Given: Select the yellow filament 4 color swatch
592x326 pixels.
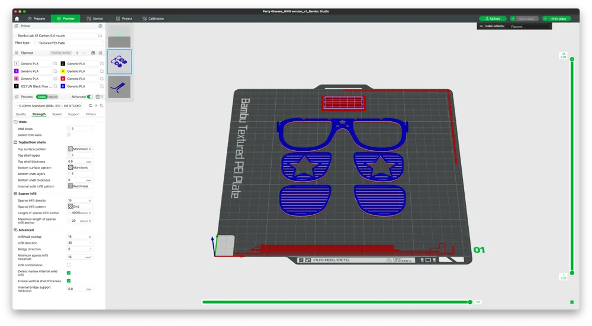Looking at the screenshot, I should coord(63,71).
